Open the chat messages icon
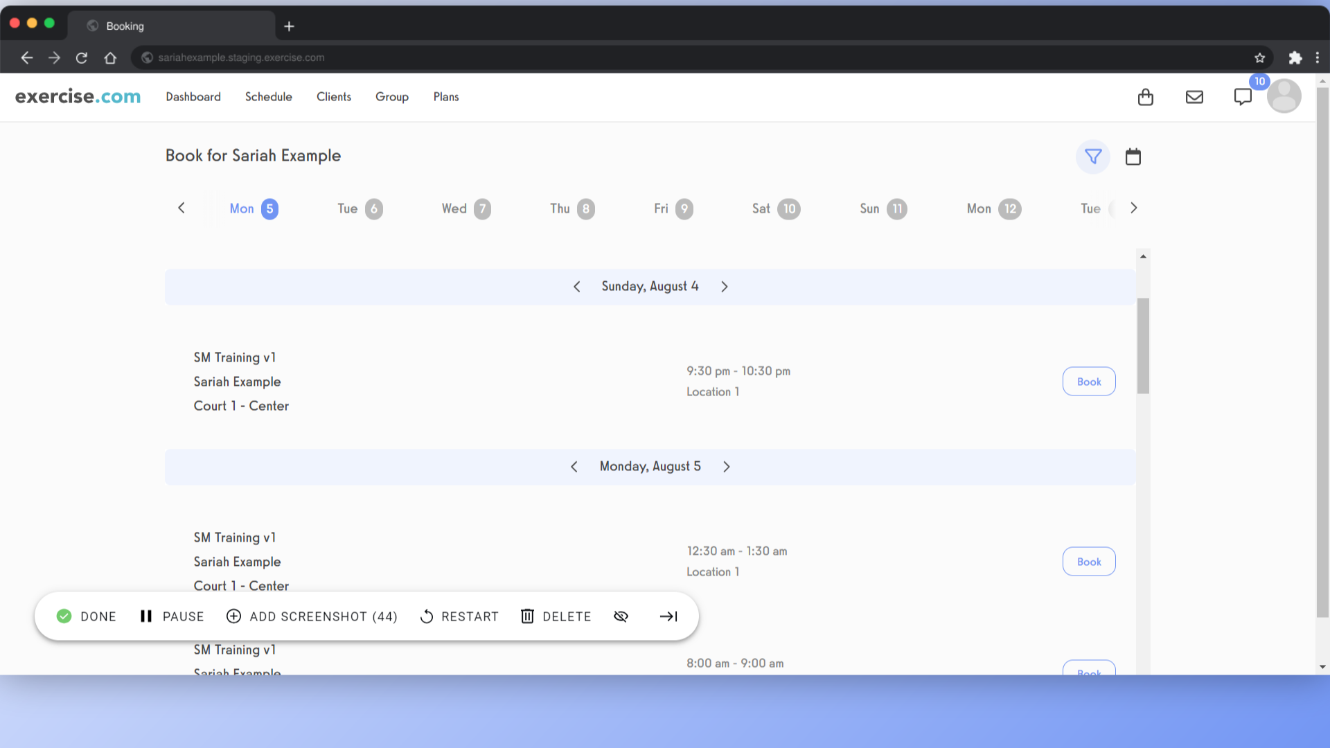 coord(1243,97)
